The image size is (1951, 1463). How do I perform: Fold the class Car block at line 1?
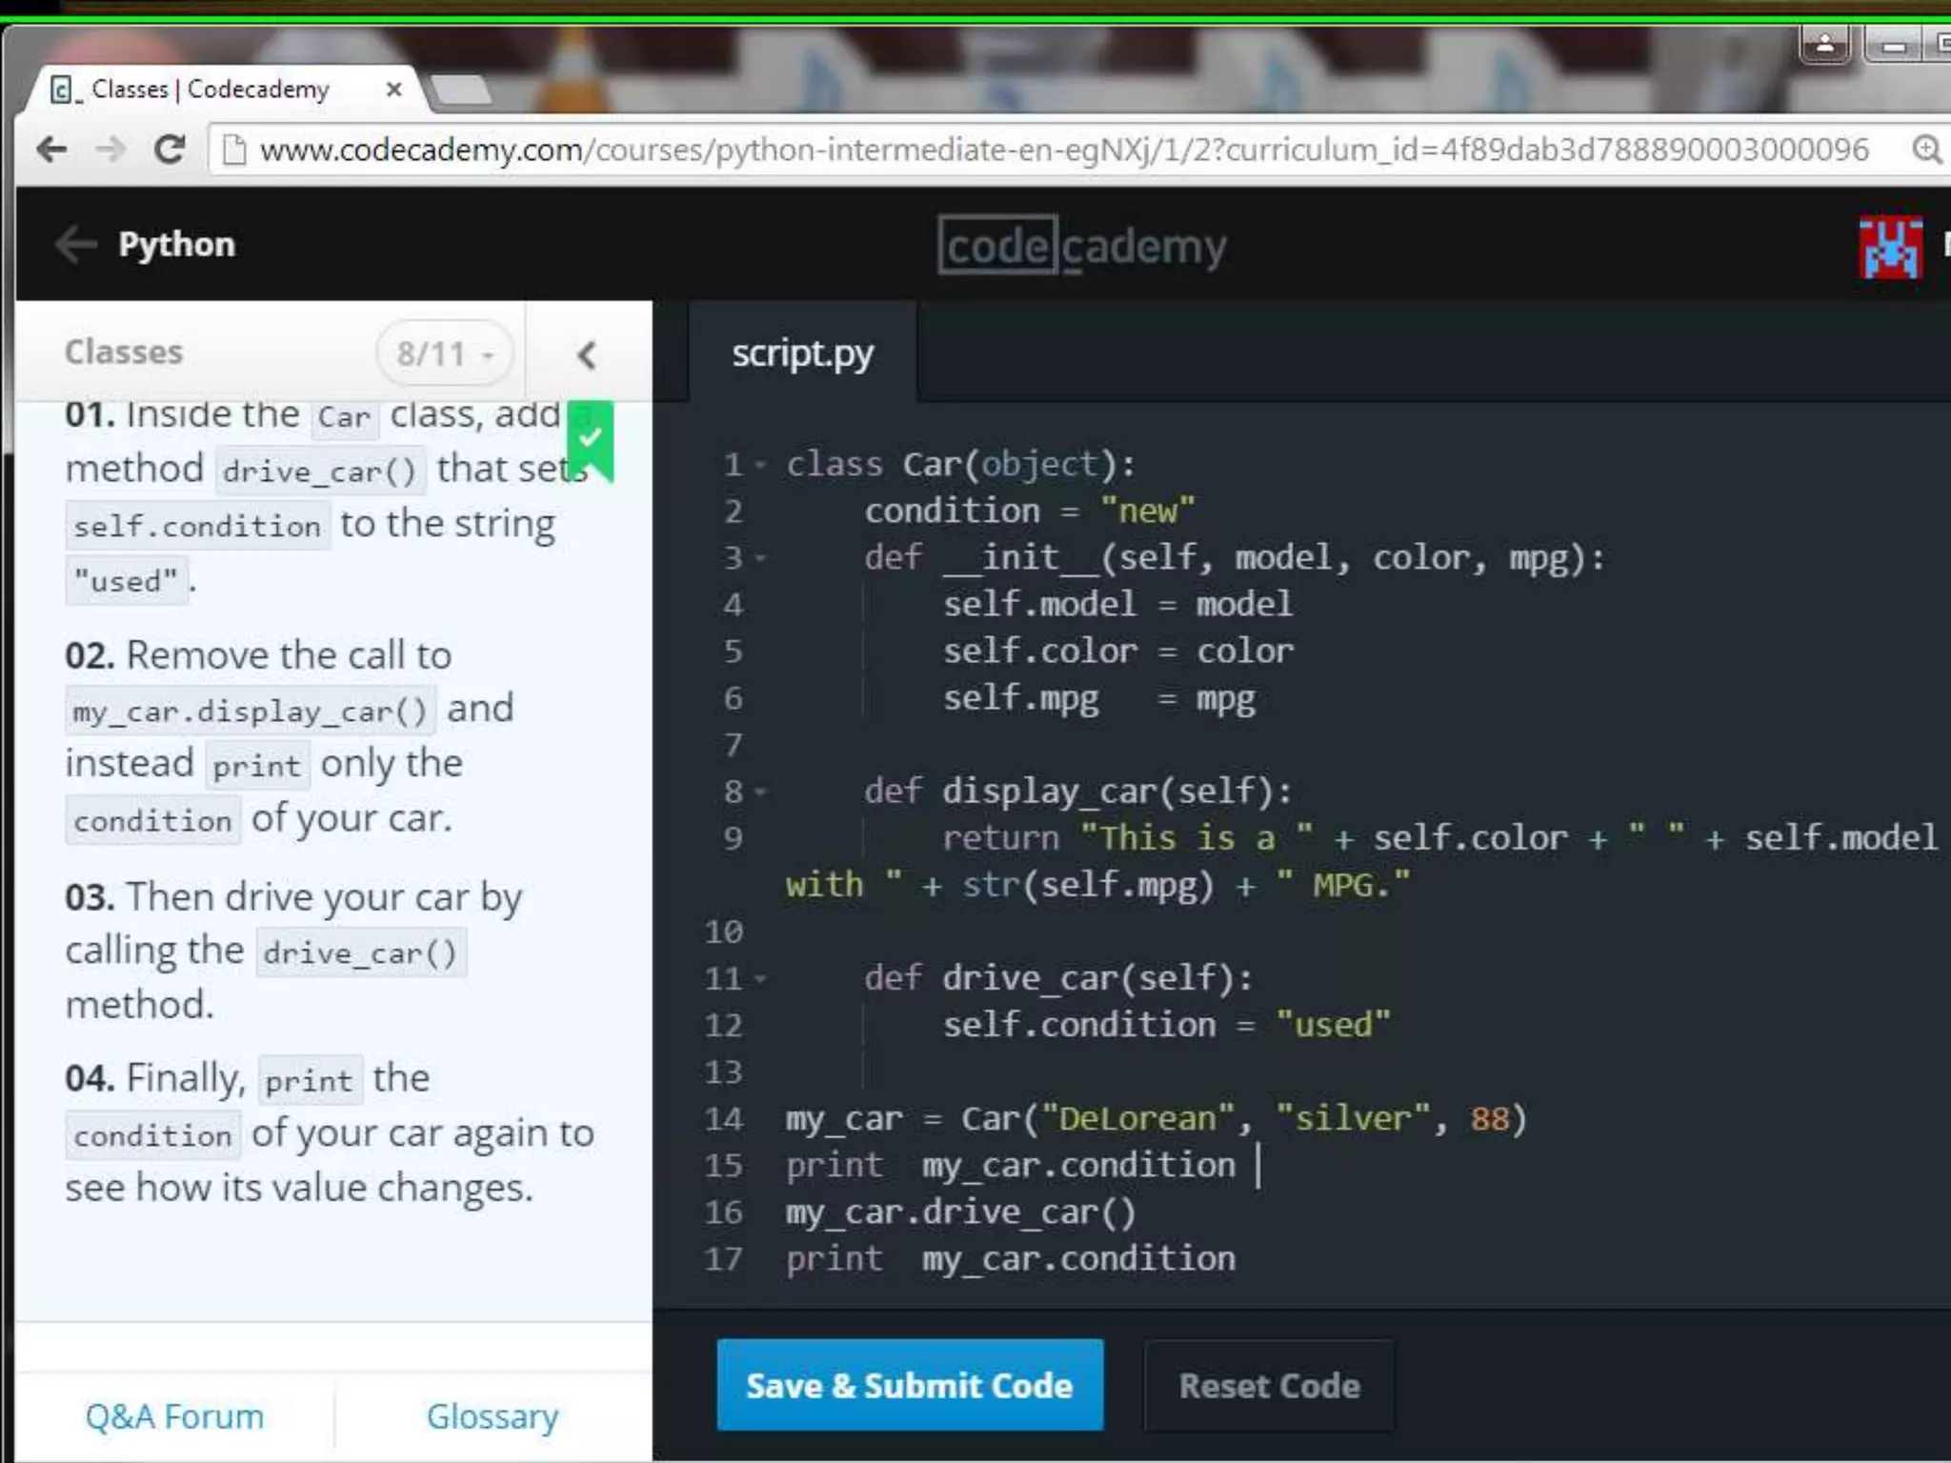pos(760,465)
